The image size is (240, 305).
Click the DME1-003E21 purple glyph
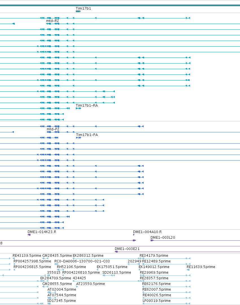[116, 252]
